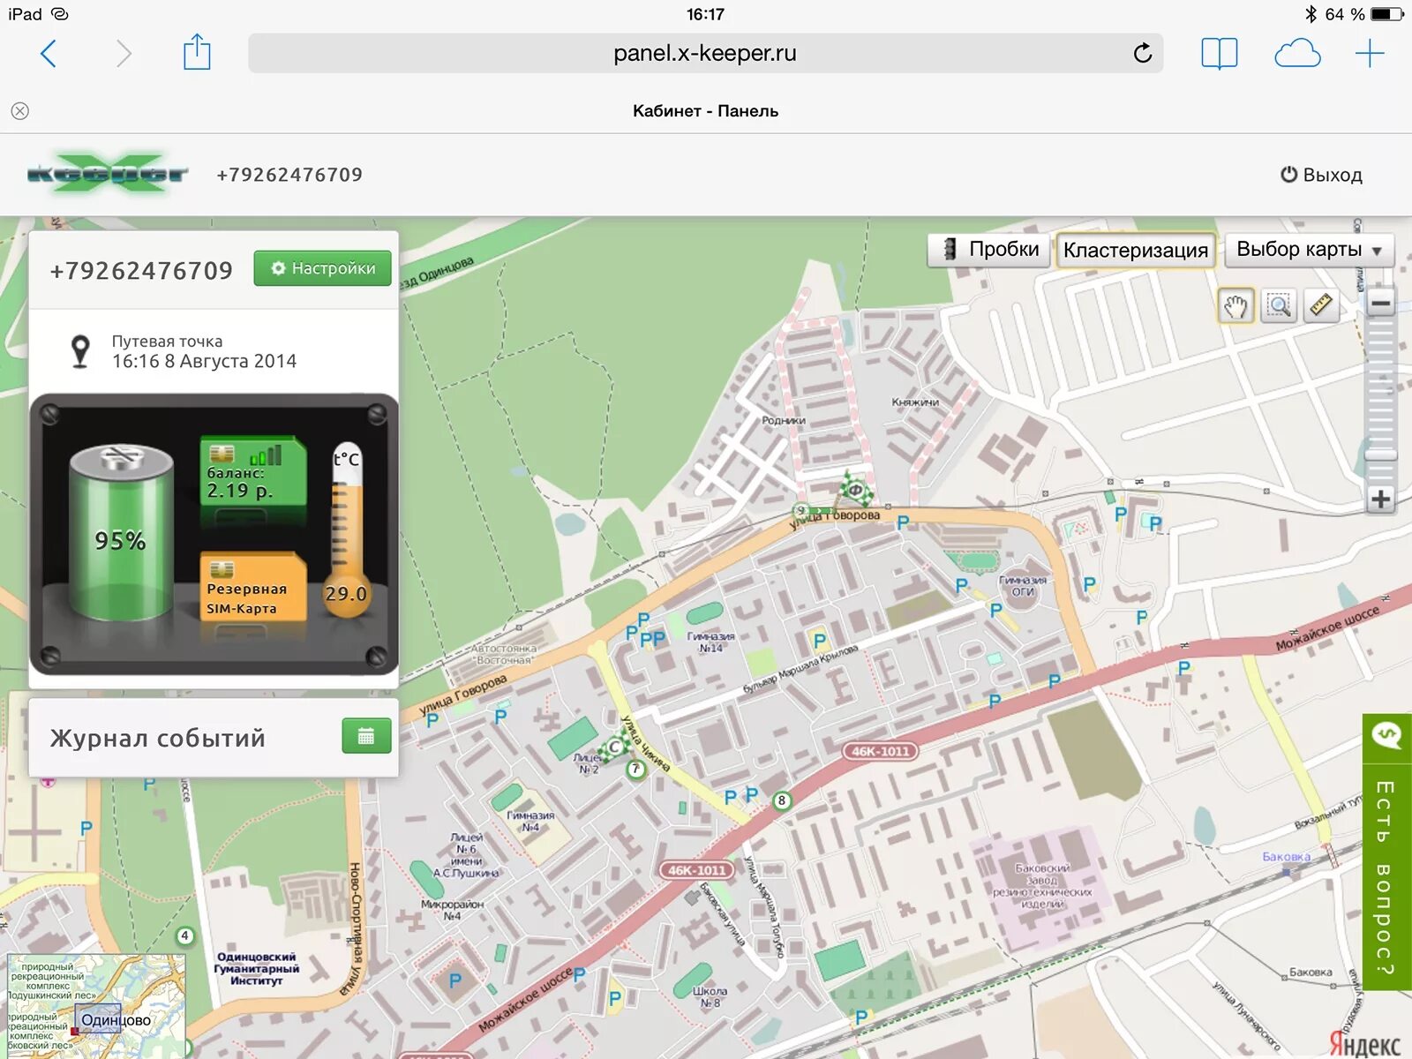This screenshot has height=1059, width=1412.
Task: Click the Одинцово minimap overview
Action: [96, 1006]
